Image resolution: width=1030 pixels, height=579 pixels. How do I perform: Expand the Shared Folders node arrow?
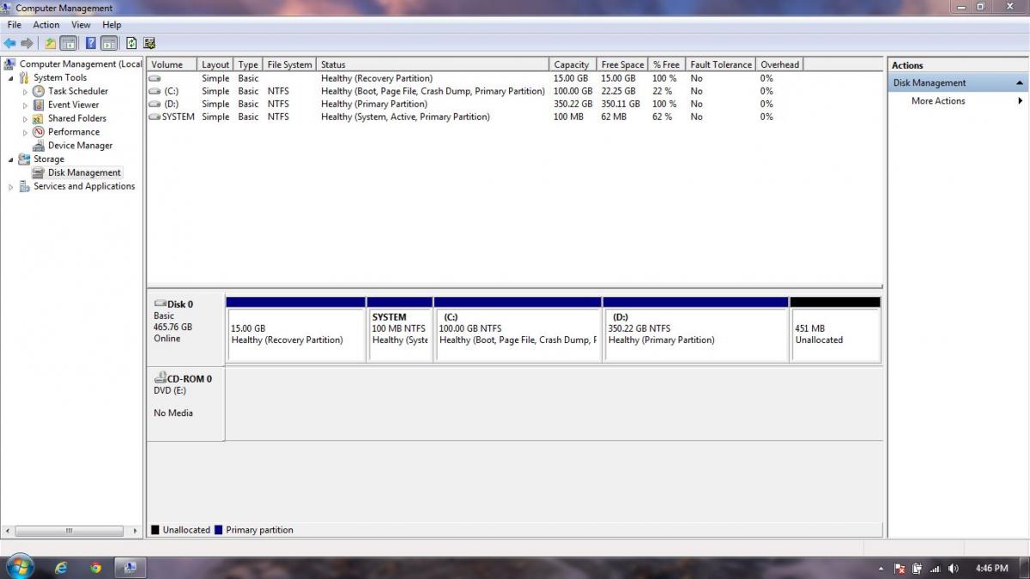pyautogui.click(x=25, y=119)
